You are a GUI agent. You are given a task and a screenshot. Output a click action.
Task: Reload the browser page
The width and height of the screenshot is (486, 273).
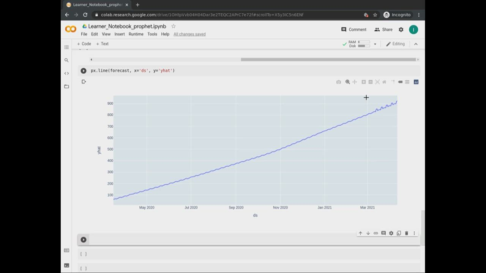click(x=85, y=15)
